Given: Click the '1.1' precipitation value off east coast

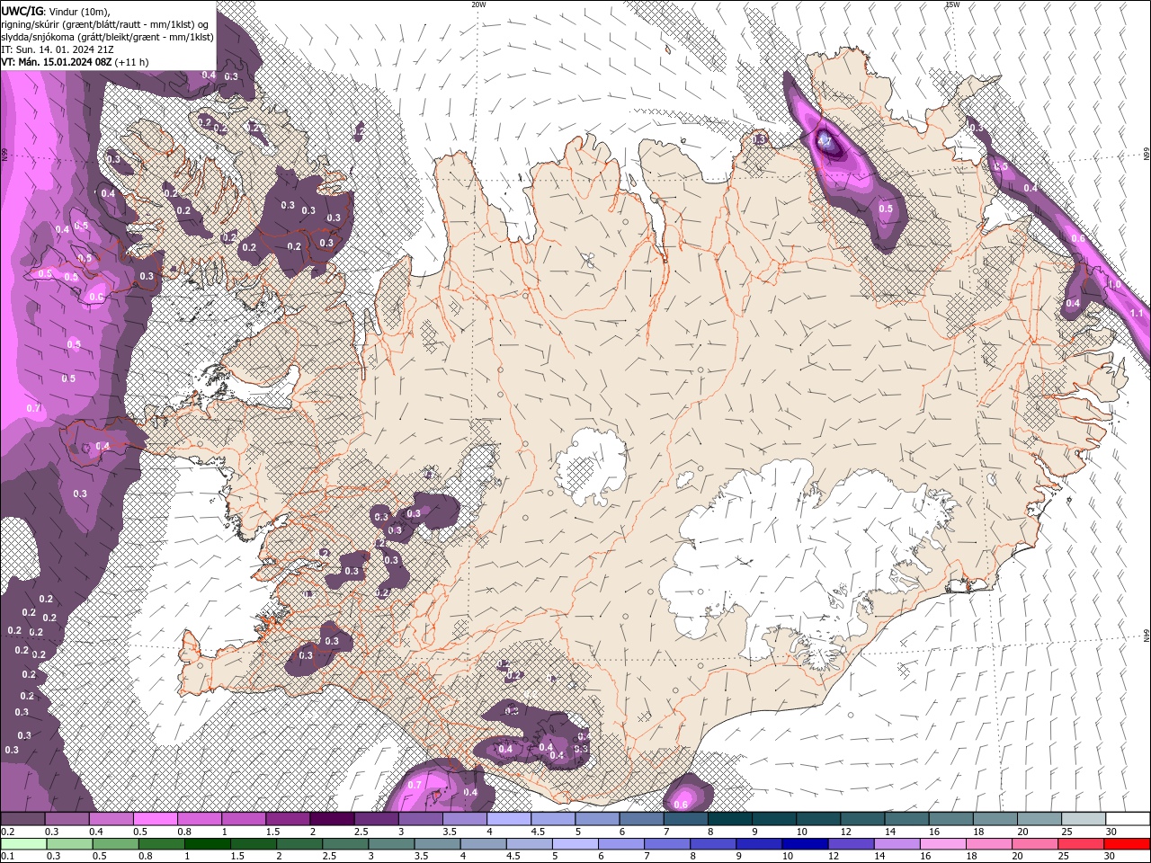Looking at the screenshot, I should [1137, 313].
